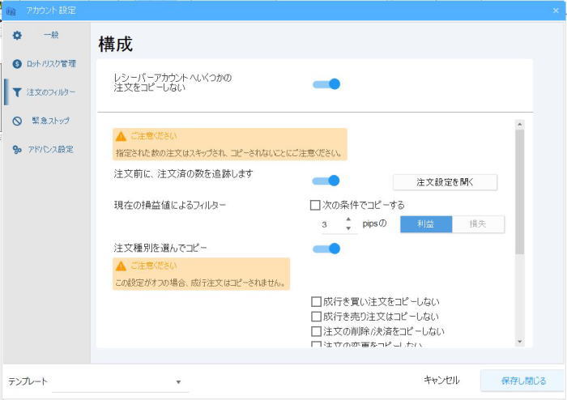Check 注文の削除/決済をコピーしない

point(316,331)
